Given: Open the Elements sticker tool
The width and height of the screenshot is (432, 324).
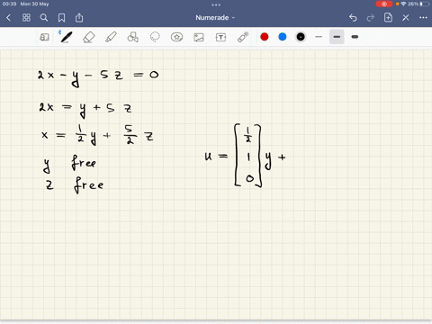Looking at the screenshot, I should point(176,37).
